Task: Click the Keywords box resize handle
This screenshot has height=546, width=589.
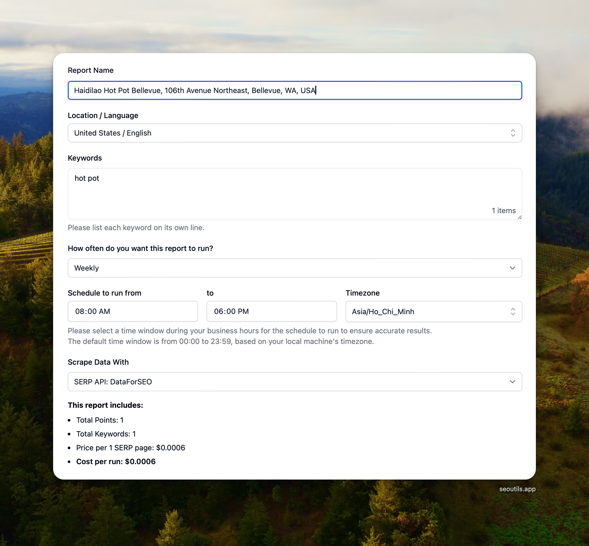Action: 520,217
